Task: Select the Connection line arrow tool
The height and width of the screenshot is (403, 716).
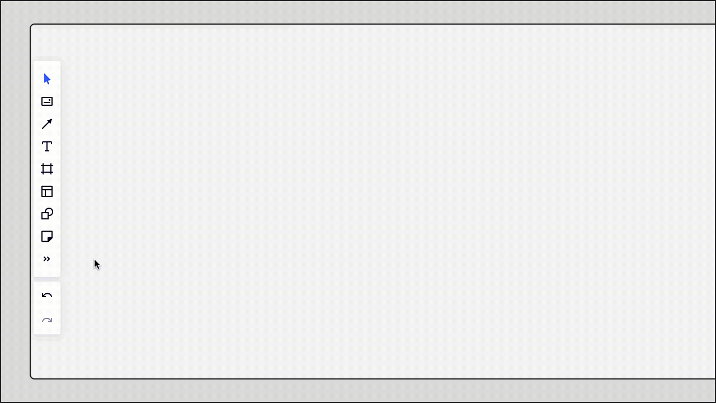Action: [x=47, y=124]
